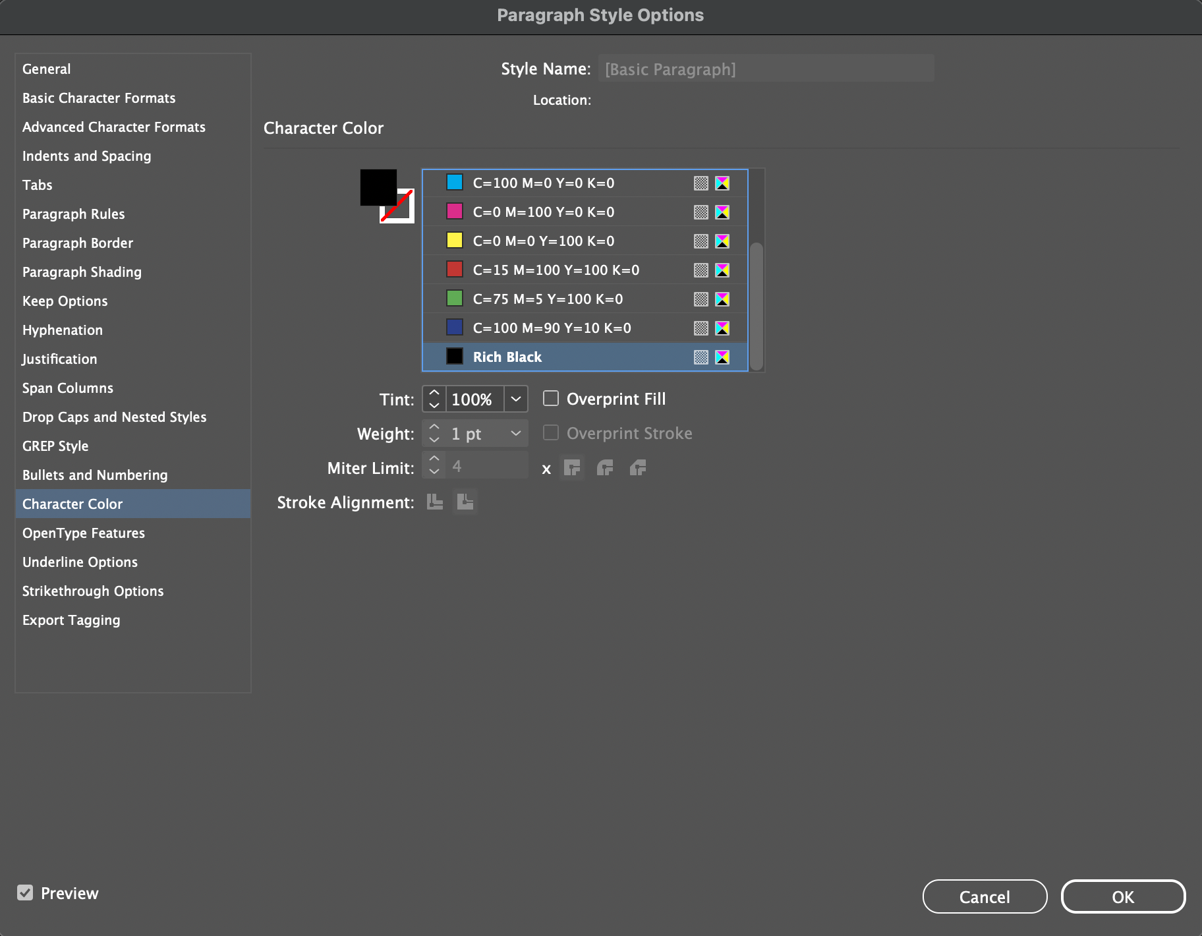The width and height of the screenshot is (1202, 936).
Task: Open the OpenType Features section
Action: click(x=132, y=533)
